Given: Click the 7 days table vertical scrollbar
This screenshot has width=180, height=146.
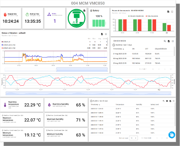Looking at the screenshot, I should coord(174,51).
